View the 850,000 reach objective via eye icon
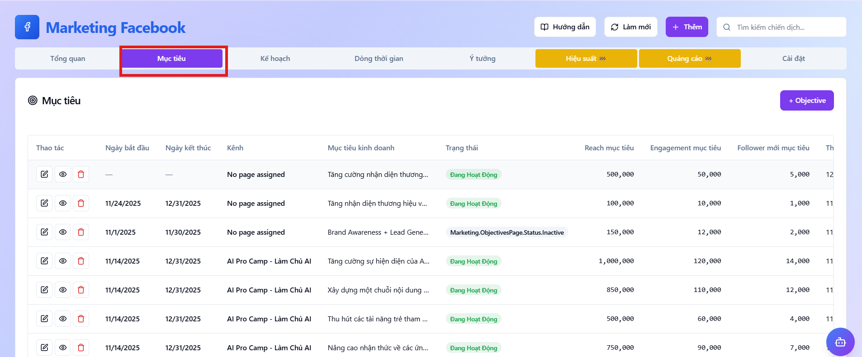Viewport: 862px width, 357px height. tap(63, 290)
